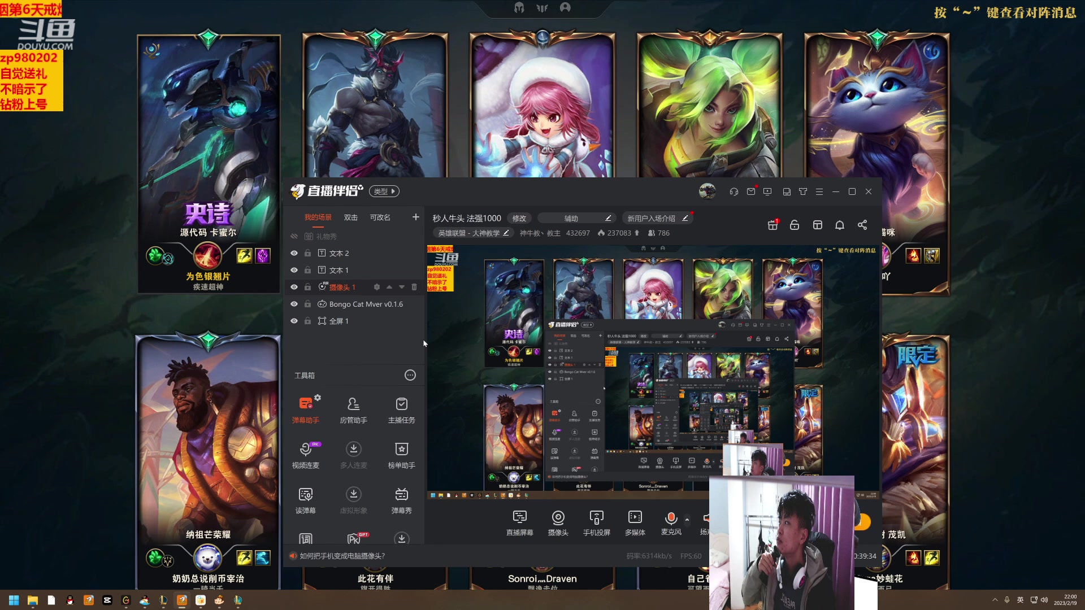Delete the 摄像头 1 layer

click(x=414, y=287)
